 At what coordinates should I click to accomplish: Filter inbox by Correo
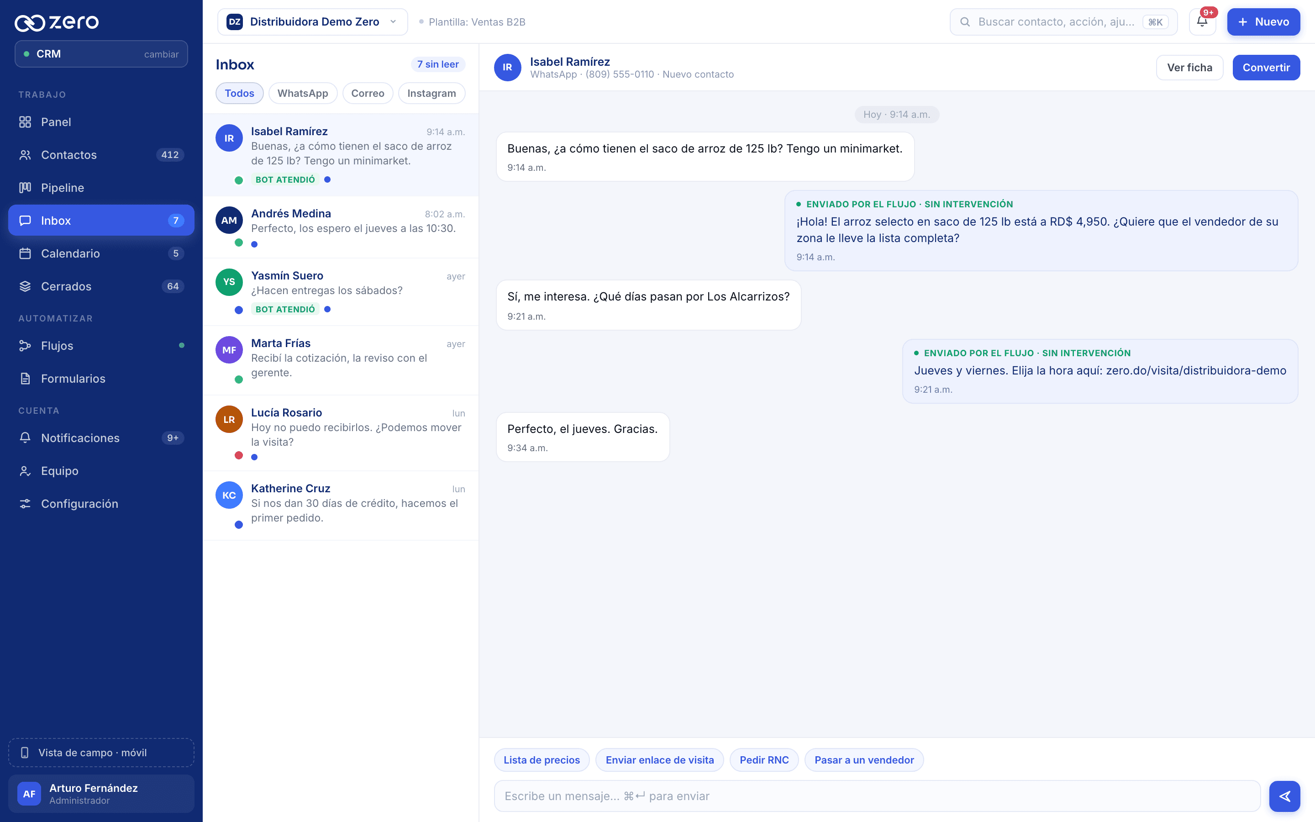tap(368, 93)
